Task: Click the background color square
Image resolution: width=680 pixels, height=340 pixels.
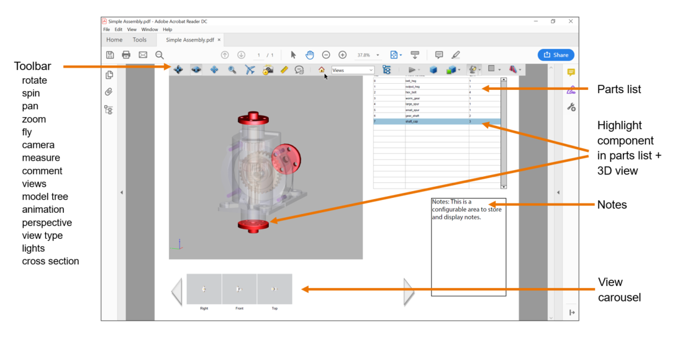Action: [x=491, y=68]
